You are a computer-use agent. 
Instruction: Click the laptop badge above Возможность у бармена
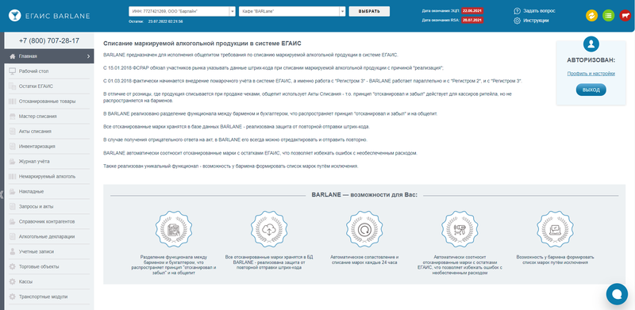555,229
